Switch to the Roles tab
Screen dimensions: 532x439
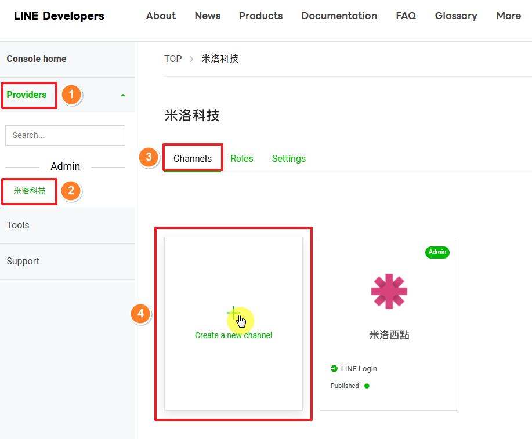[x=242, y=158]
